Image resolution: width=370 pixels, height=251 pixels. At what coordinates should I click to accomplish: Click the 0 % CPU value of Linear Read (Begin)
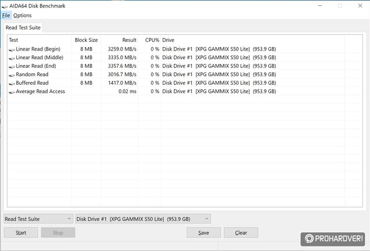155,49
